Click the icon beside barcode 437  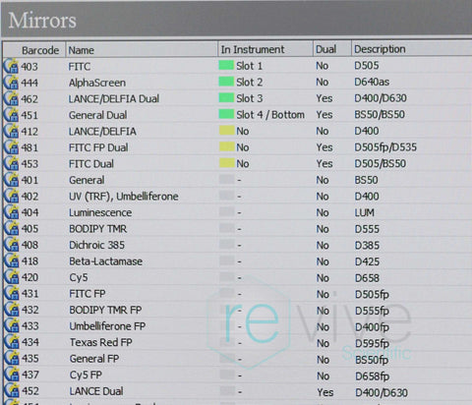point(11,375)
